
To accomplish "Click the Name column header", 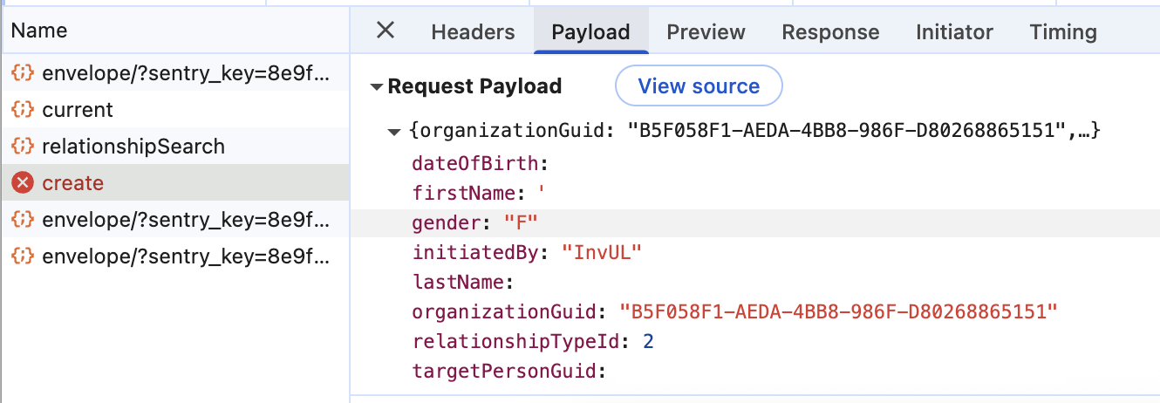I will [39, 31].
